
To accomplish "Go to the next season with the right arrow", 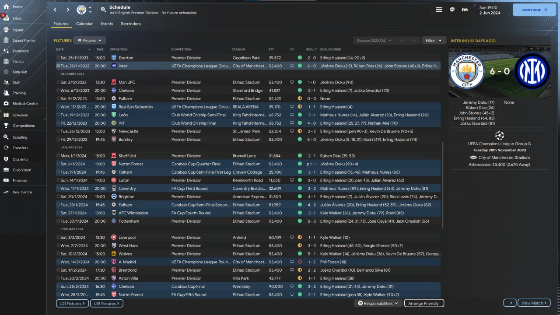I will click(x=414, y=40).
